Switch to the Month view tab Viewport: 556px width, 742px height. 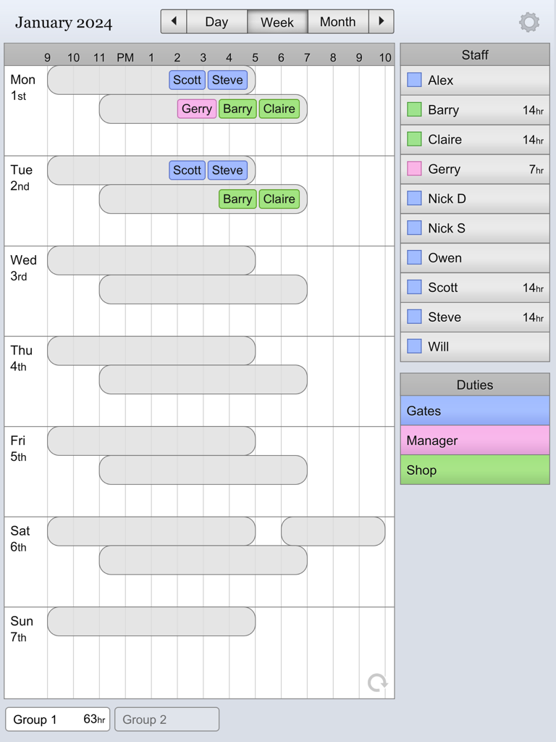point(337,22)
